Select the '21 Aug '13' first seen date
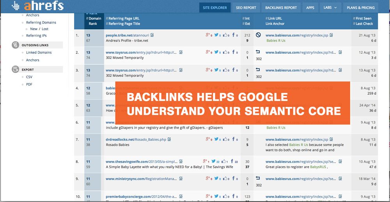Viewport: 390px width, 202px height. coord(367,35)
